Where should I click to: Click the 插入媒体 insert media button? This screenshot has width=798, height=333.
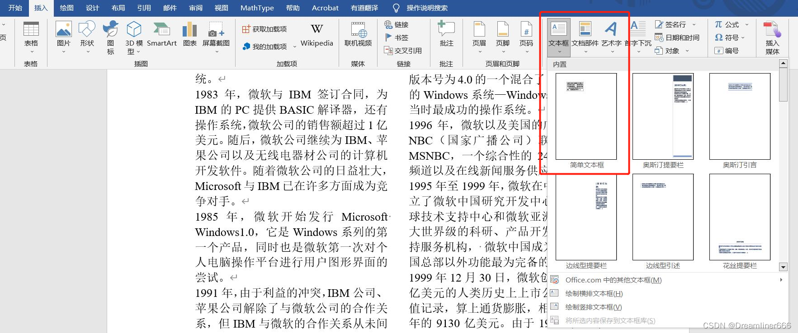click(772, 38)
